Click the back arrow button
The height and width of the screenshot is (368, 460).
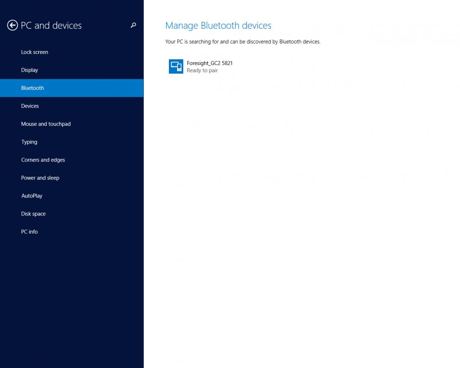tap(12, 25)
